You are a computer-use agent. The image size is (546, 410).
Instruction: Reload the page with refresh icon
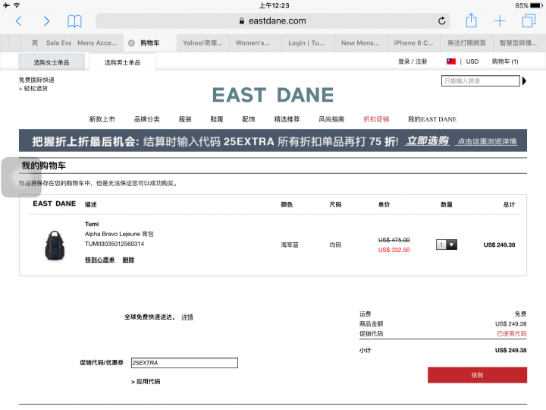(441, 21)
